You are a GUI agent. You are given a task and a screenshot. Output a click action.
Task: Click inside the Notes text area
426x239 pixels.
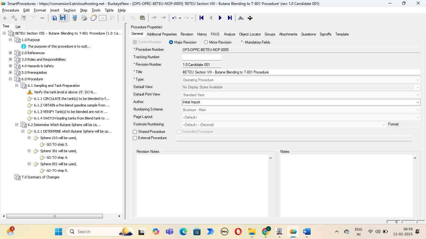click(x=346, y=186)
